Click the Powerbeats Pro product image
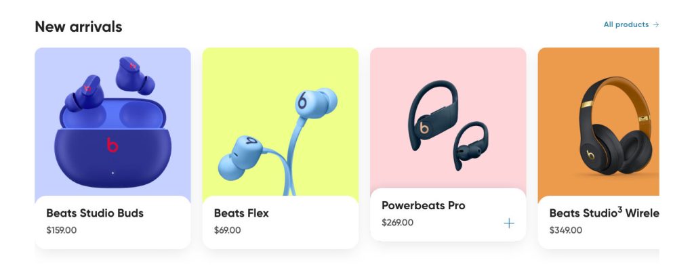This screenshot has width=694, height=279. (448, 118)
